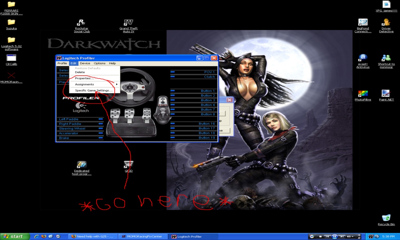400x240 pixels.
Task: Open the Accelerator assignment menu
Action: click(81, 133)
